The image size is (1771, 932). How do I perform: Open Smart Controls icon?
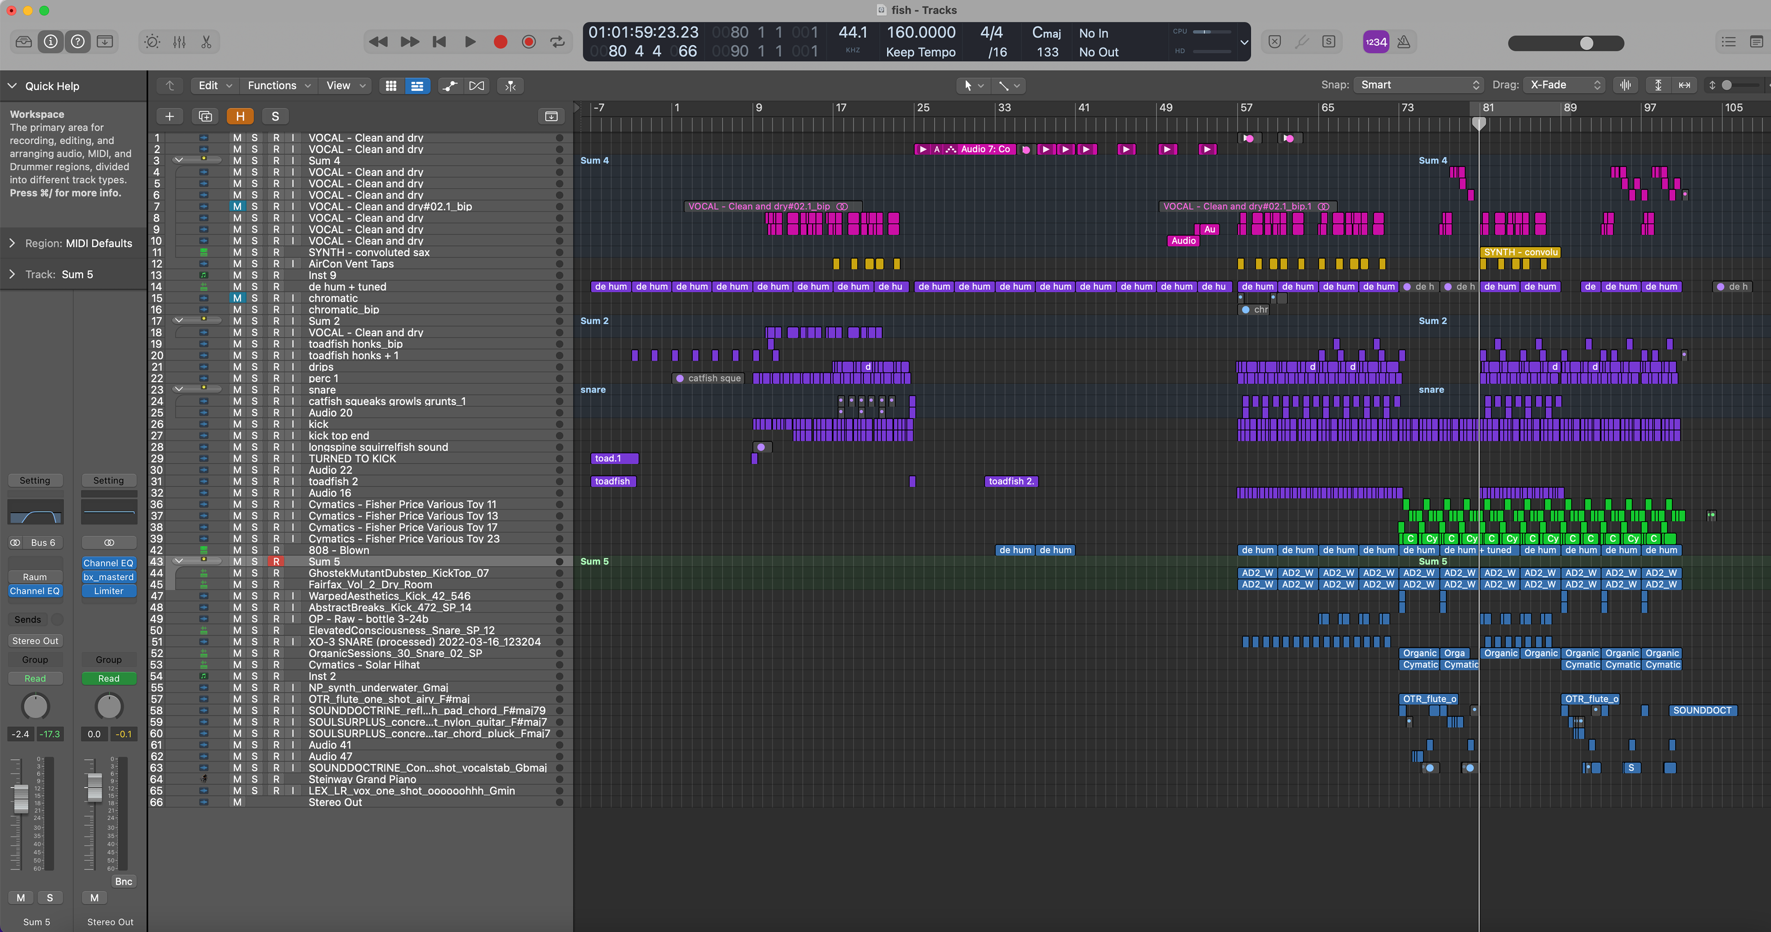(152, 42)
